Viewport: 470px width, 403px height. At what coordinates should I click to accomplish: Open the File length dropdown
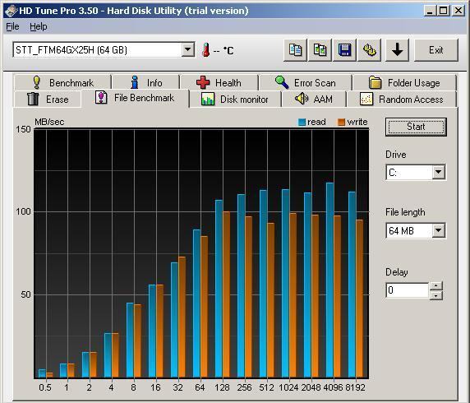point(438,230)
